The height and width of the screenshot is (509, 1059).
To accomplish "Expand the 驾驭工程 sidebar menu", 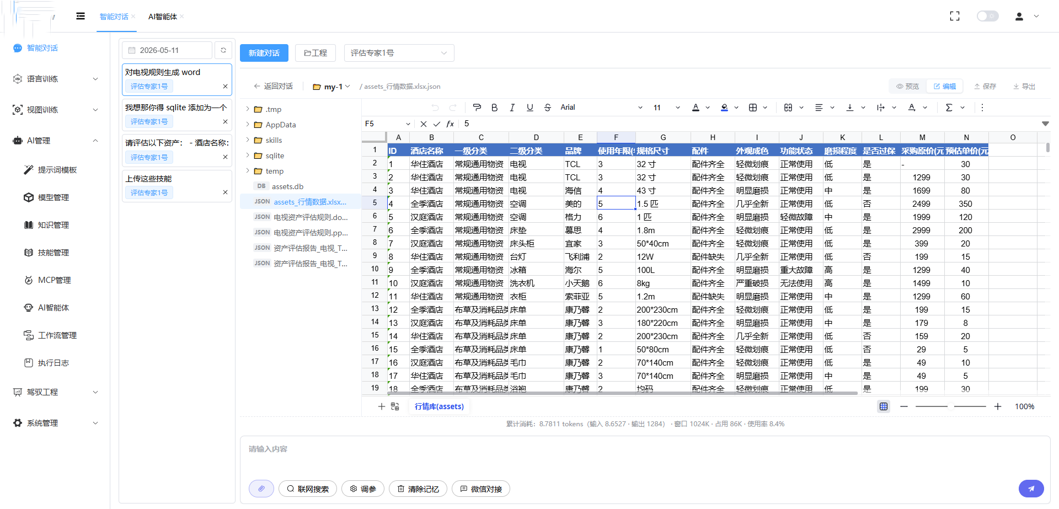I will click(x=55, y=392).
